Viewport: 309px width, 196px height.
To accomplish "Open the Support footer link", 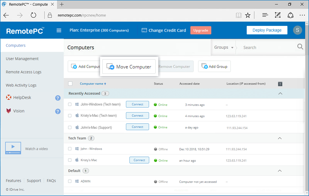I will point(34,181).
